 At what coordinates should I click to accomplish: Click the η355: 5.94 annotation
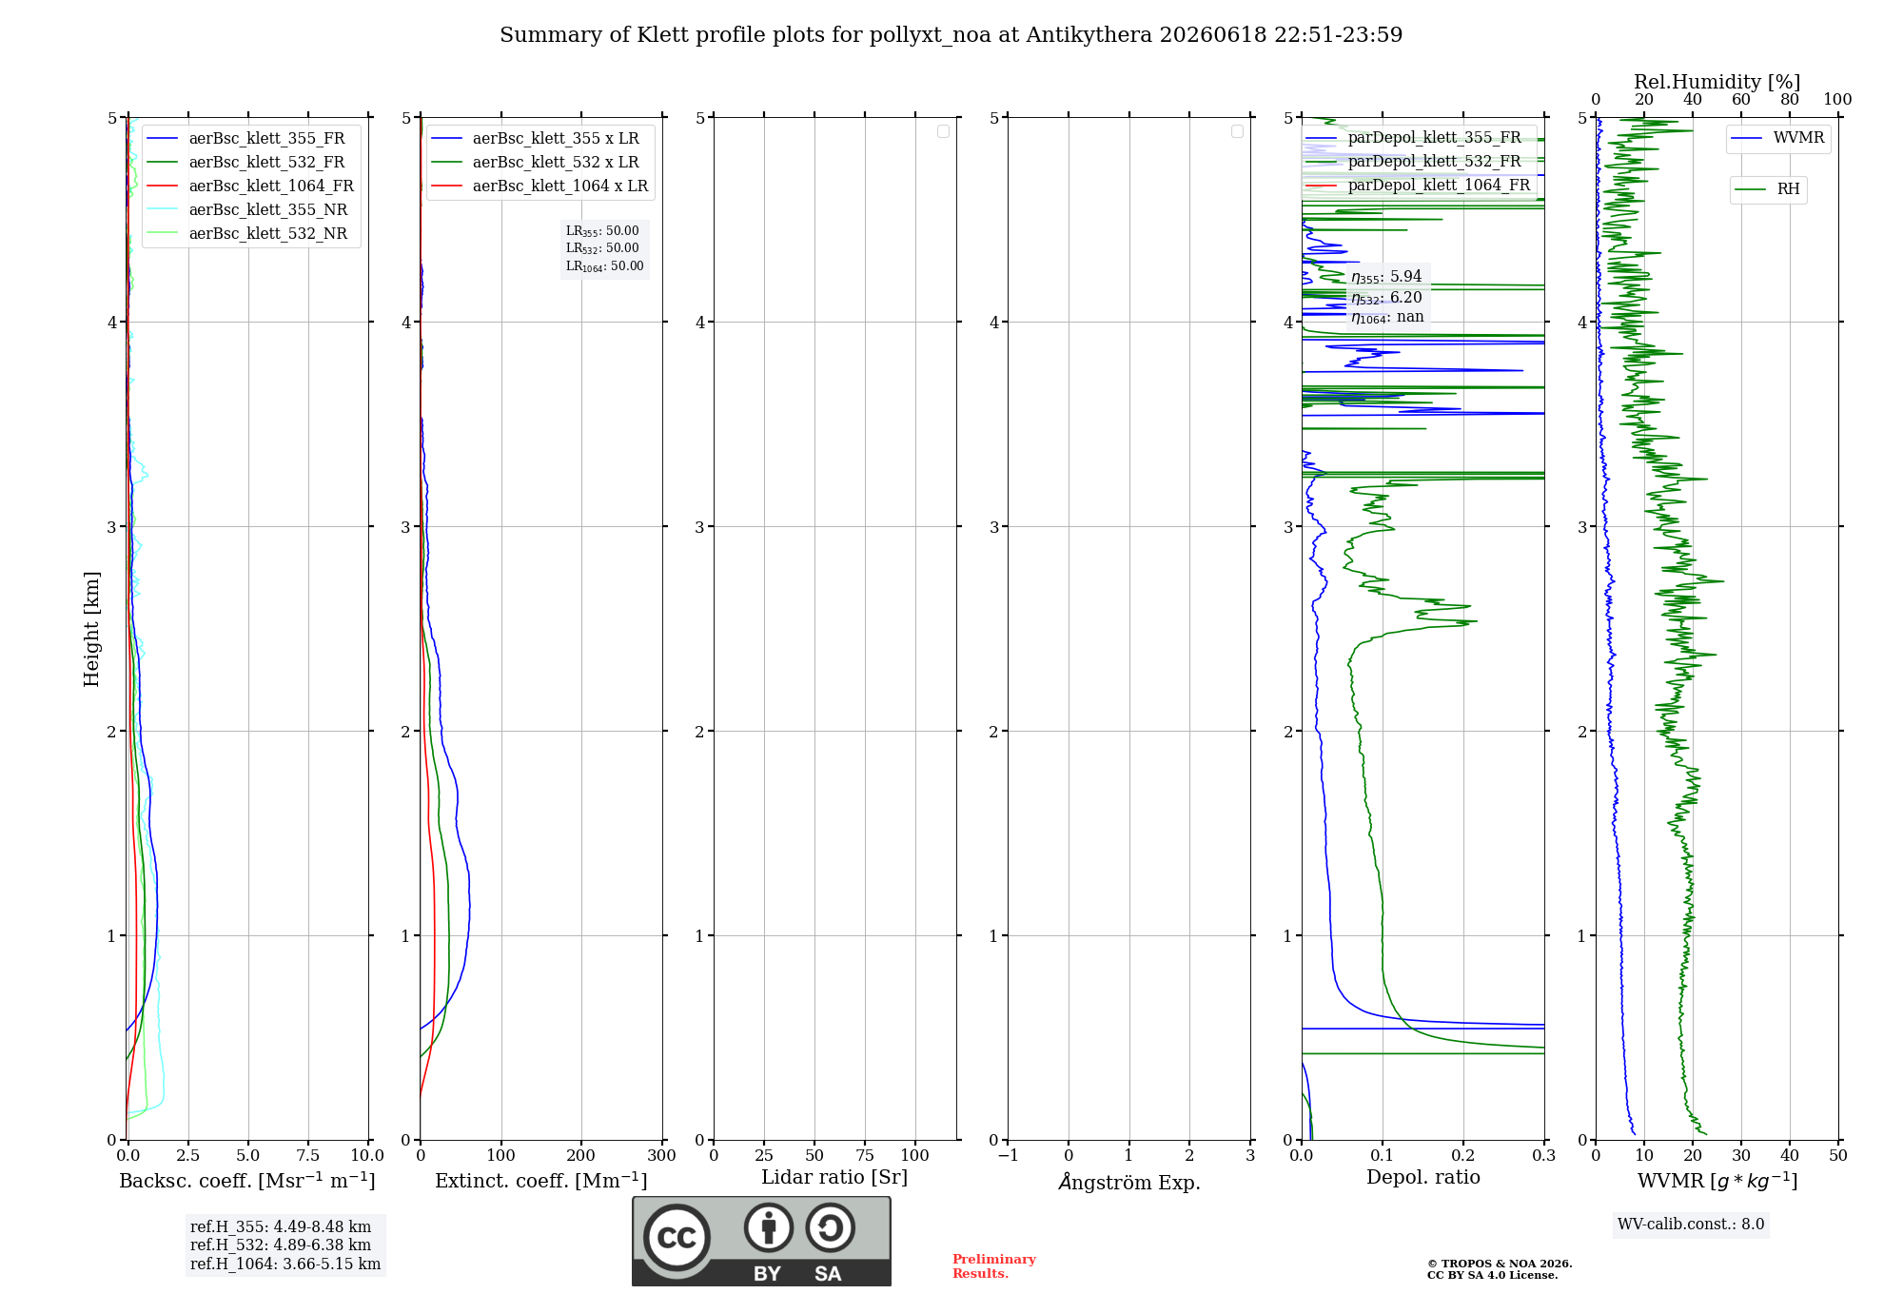point(1386,277)
